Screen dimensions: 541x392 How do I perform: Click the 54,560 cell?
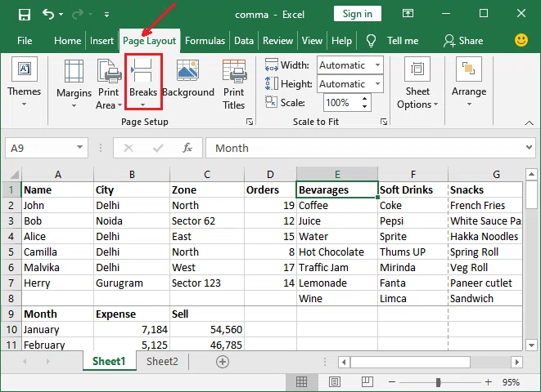pos(207,329)
